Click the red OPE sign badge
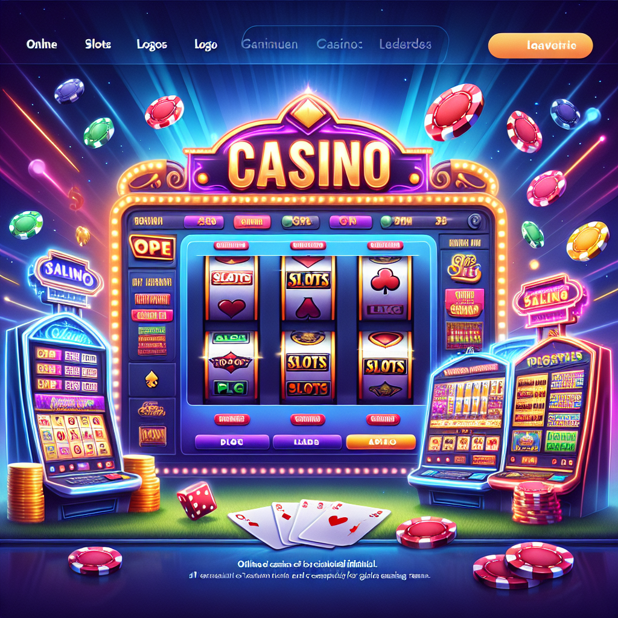Screen dimensions: 618x618 pyautogui.click(x=152, y=248)
